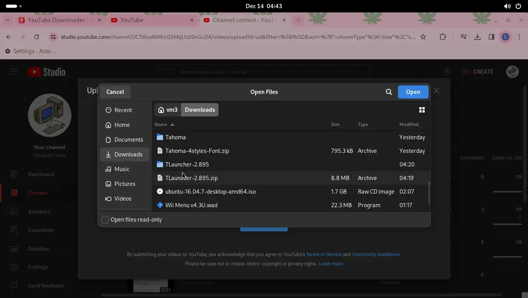This screenshot has height=298, width=528.
Task: Click the studio.youtube.com address bar
Action: tap(238, 37)
